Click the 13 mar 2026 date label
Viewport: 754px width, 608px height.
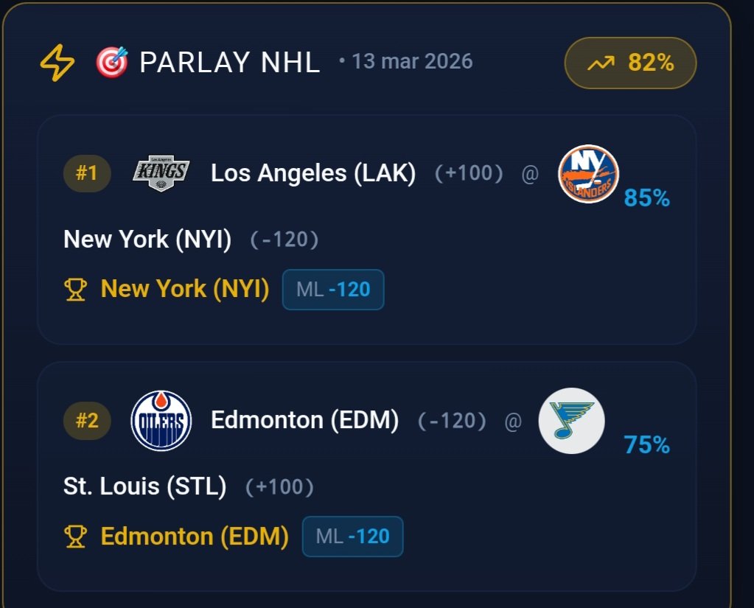click(411, 61)
